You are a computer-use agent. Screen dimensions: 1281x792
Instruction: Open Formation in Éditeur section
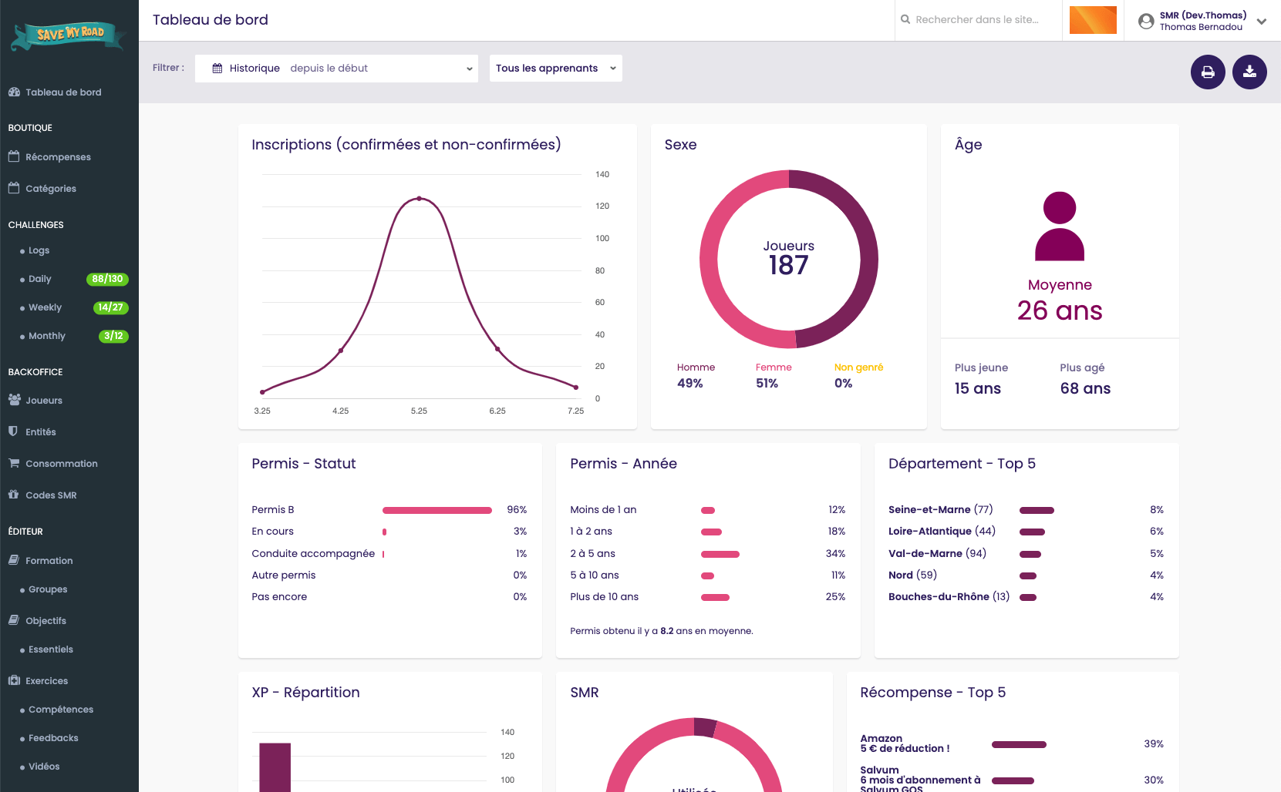pos(49,561)
